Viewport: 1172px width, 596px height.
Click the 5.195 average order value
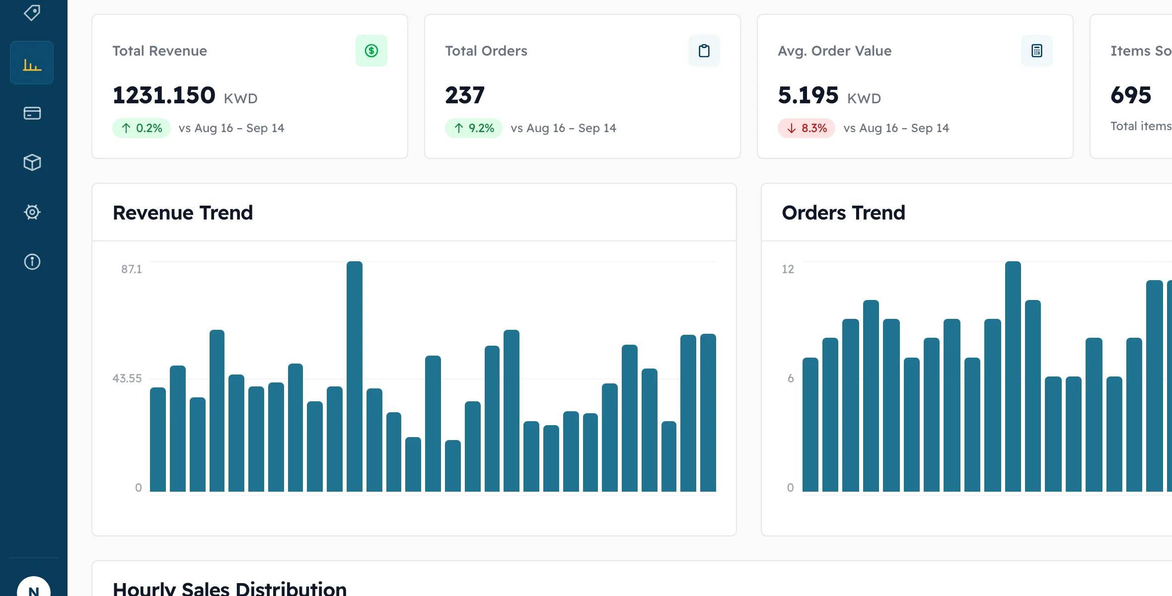pyautogui.click(x=808, y=95)
